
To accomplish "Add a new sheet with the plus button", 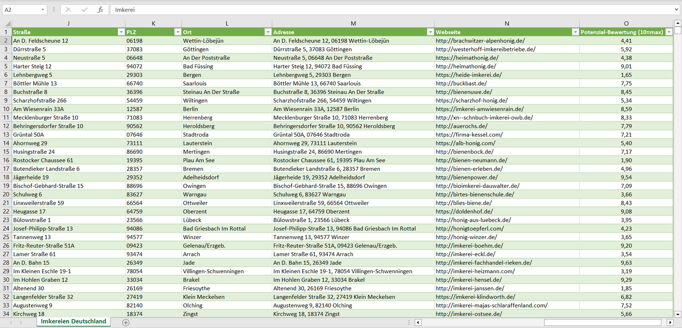I will [x=126, y=322].
